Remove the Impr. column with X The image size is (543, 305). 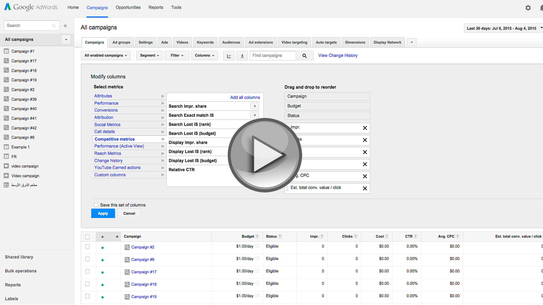[x=365, y=128]
